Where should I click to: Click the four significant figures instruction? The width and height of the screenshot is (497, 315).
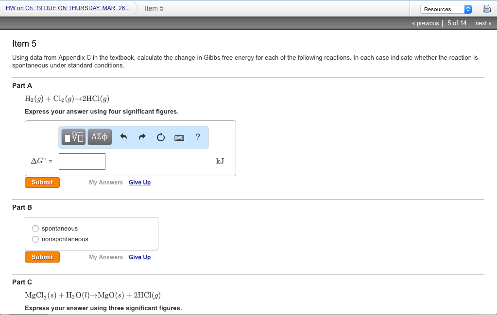(x=102, y=112)
